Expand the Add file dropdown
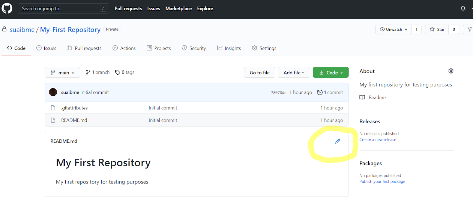This screenshot has width=473, height=210. coord(294,73)
